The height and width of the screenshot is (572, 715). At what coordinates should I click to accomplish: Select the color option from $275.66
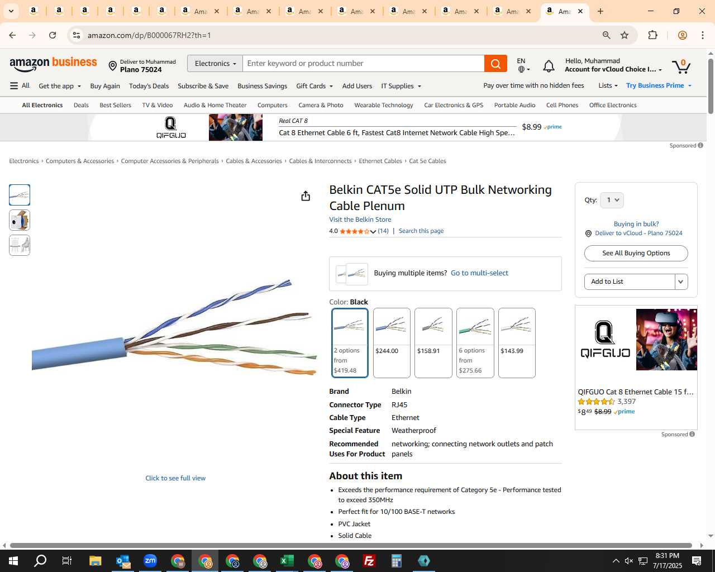click(475, 343)
